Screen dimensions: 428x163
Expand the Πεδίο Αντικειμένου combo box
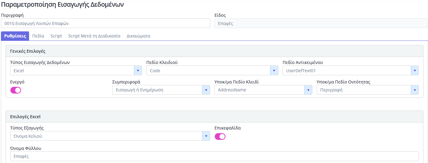415,71
